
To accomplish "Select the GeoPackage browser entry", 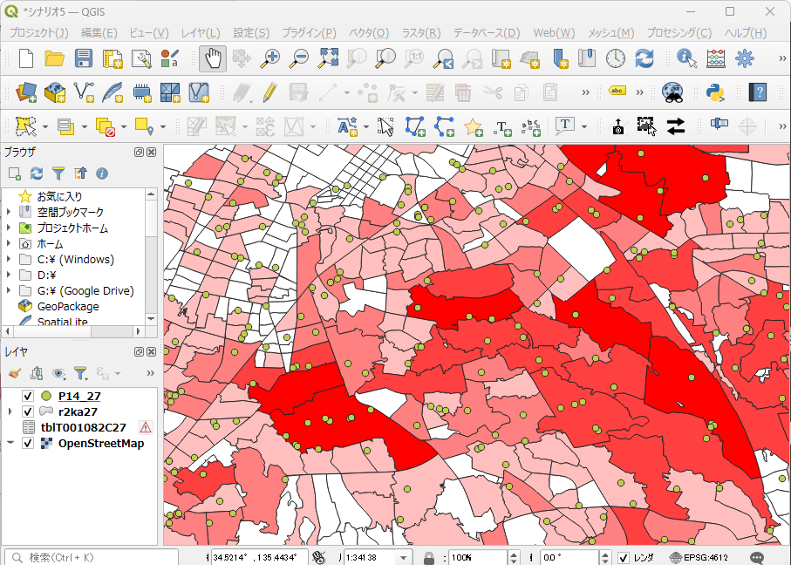I will 68,307.
